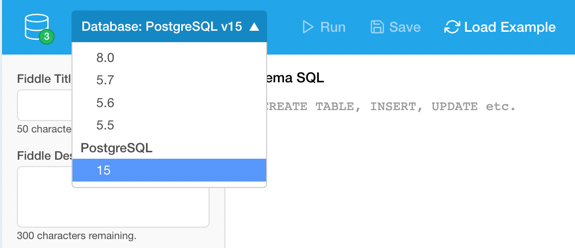The image size is (575, 248).
Task: Click the white triangle arrow beside PostgreSQL v15
Action: pyautogui.click(x=254, y=27)
